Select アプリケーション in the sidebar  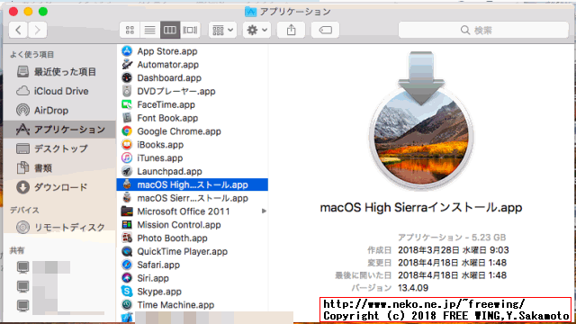(x=58, y=130)
